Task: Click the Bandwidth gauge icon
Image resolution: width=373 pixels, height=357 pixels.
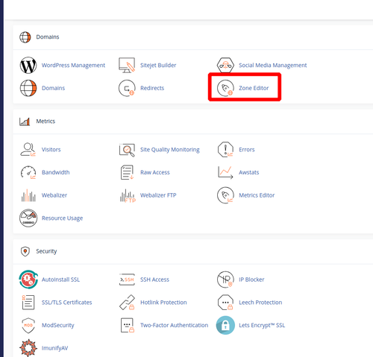Action: (x=28, y=172)
